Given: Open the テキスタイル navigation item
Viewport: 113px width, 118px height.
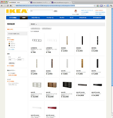Looking at the screenshot, I should (x=83, y=18).
